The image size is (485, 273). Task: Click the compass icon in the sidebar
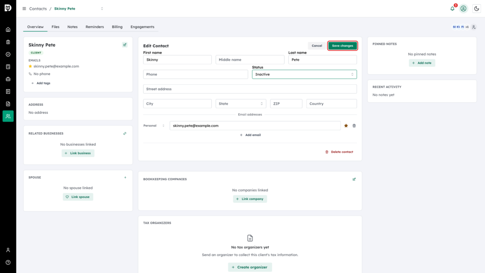click(8, 55)
